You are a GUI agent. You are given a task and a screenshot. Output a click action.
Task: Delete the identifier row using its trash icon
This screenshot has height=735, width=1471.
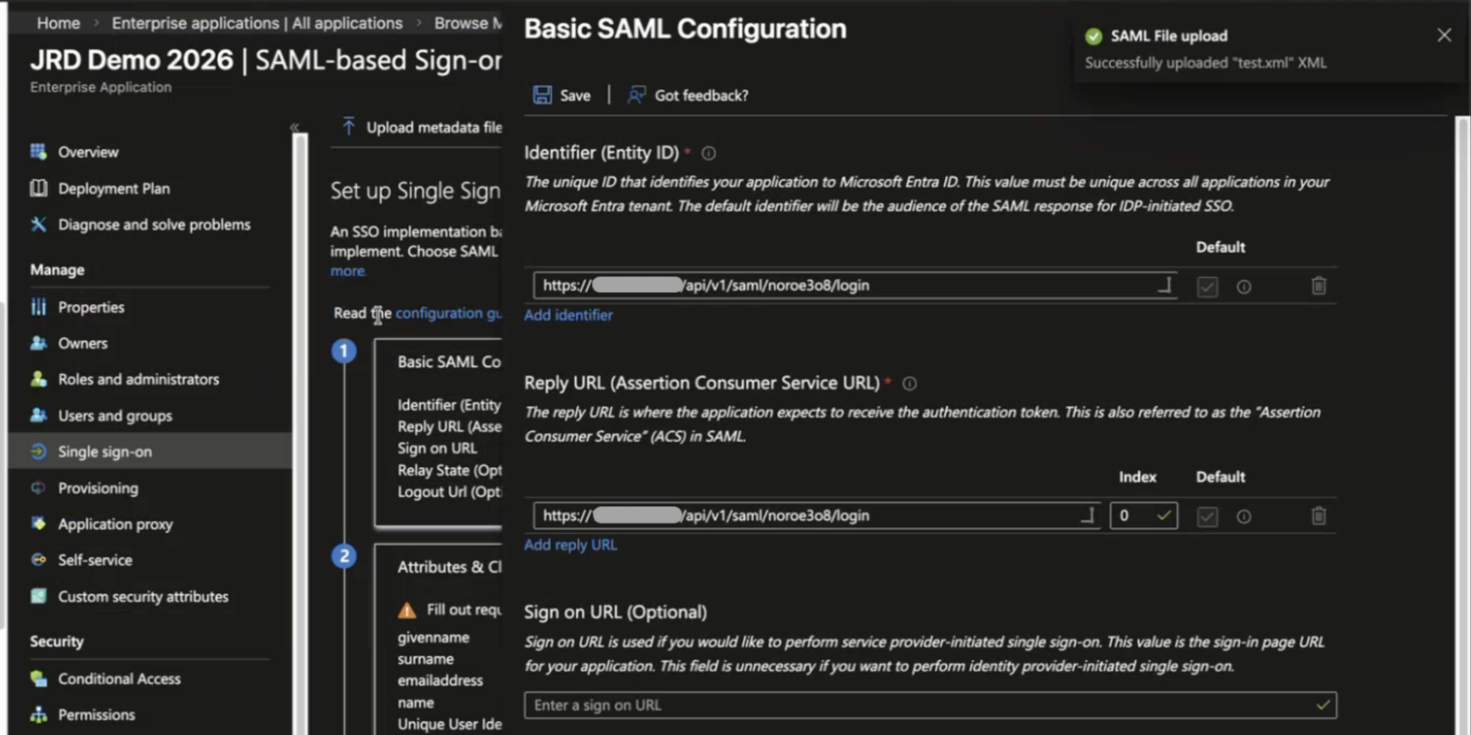click(1319, 285)
